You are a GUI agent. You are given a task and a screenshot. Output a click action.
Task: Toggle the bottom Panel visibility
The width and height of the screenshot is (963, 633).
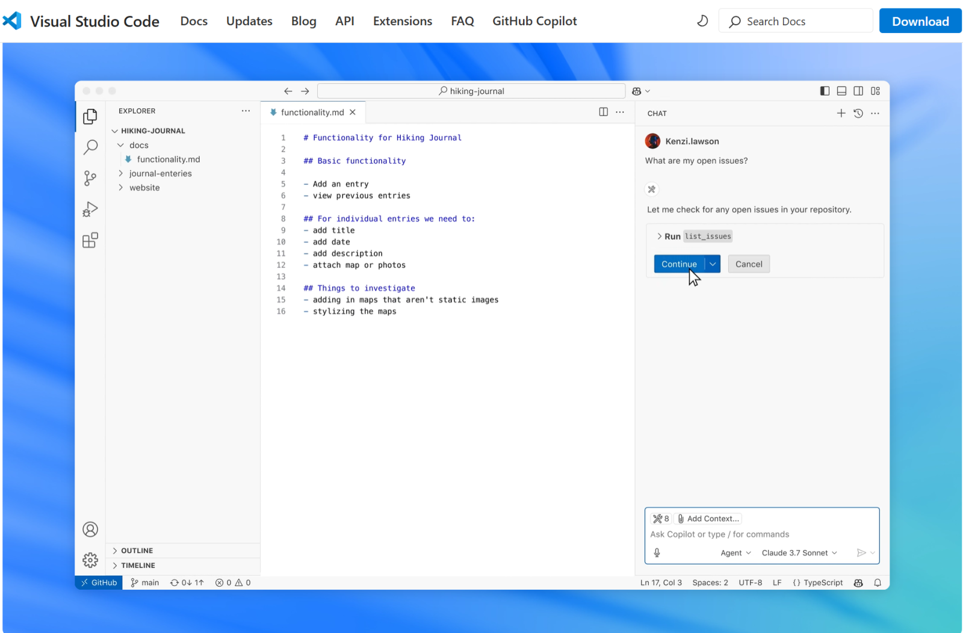[x=841, y=91]
